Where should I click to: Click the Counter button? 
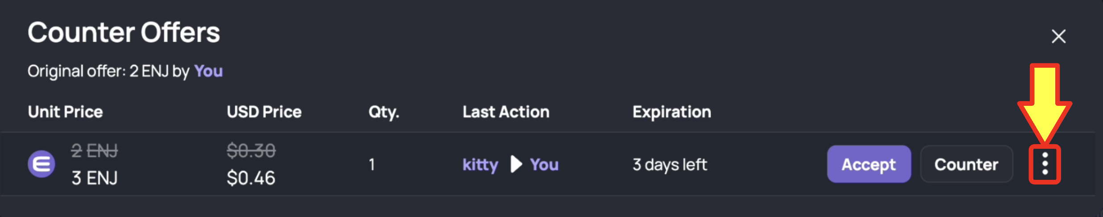click(966, 164)
